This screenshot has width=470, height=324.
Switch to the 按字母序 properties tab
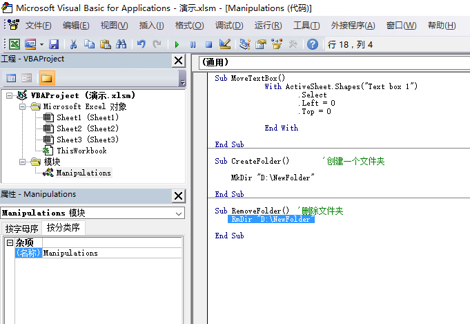click(x=21, y=229)
